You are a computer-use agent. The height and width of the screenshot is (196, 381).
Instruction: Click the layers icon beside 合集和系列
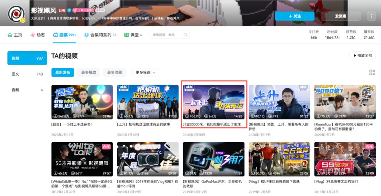[x=86, y=35]
